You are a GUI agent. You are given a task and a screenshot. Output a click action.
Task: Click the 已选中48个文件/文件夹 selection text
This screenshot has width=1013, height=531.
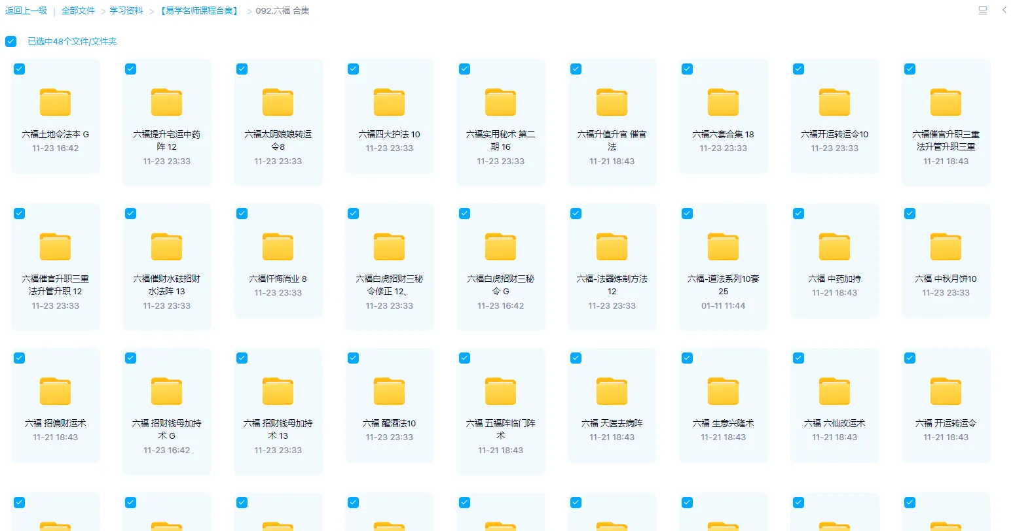point(72,41)
